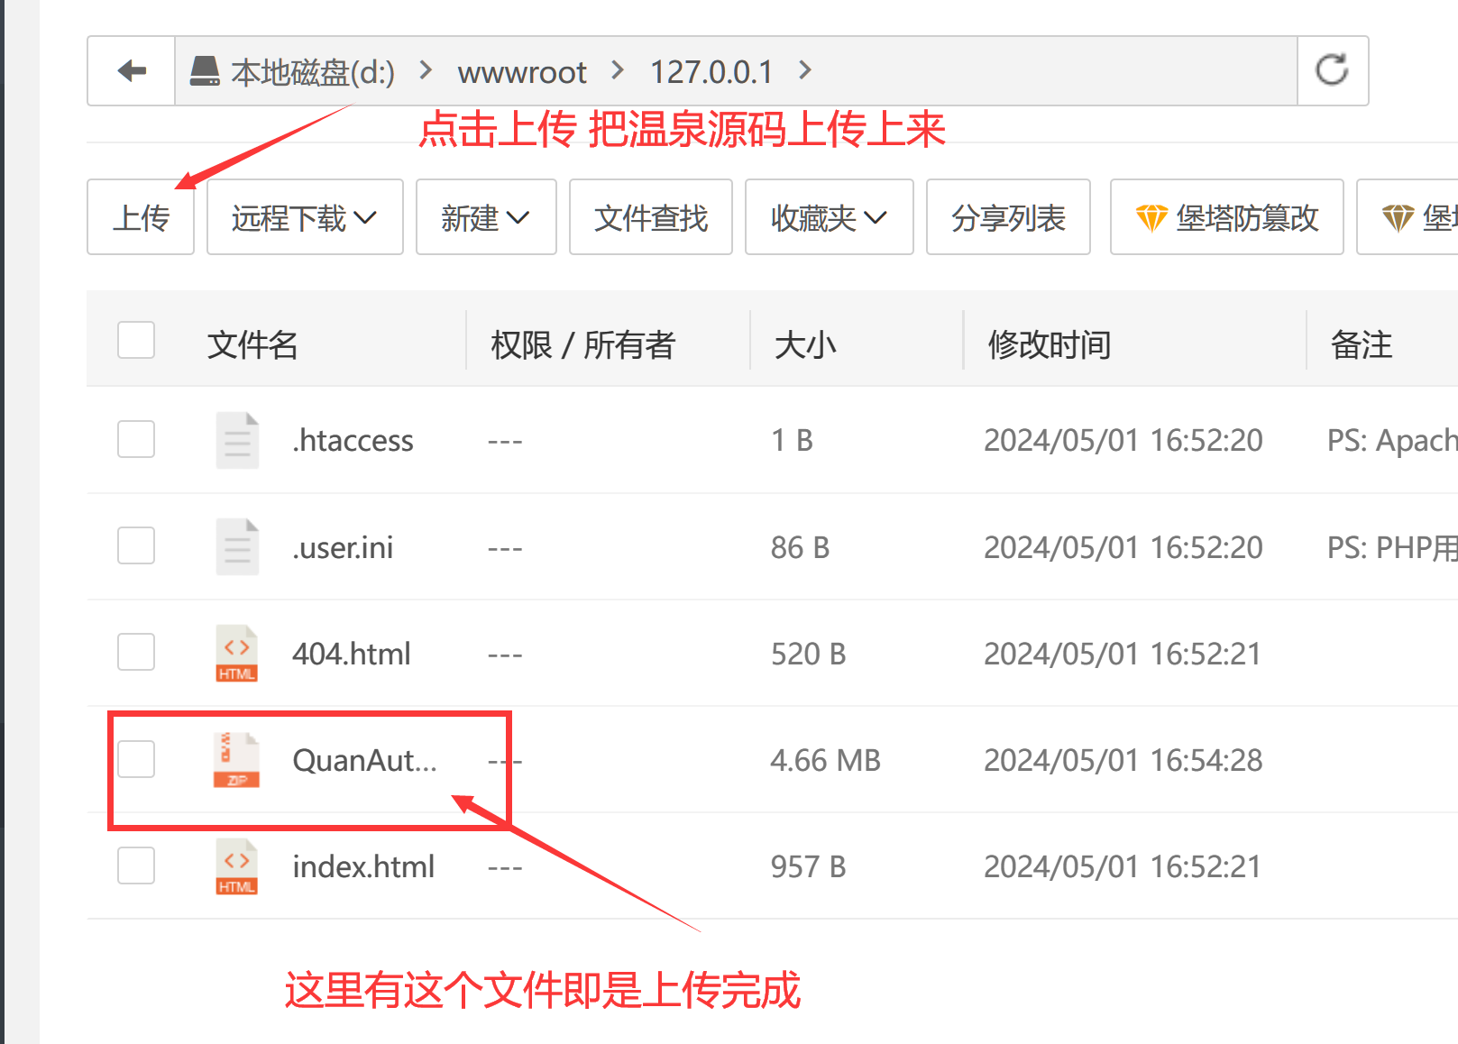Click the 分享列表 button

(1007, 216)
